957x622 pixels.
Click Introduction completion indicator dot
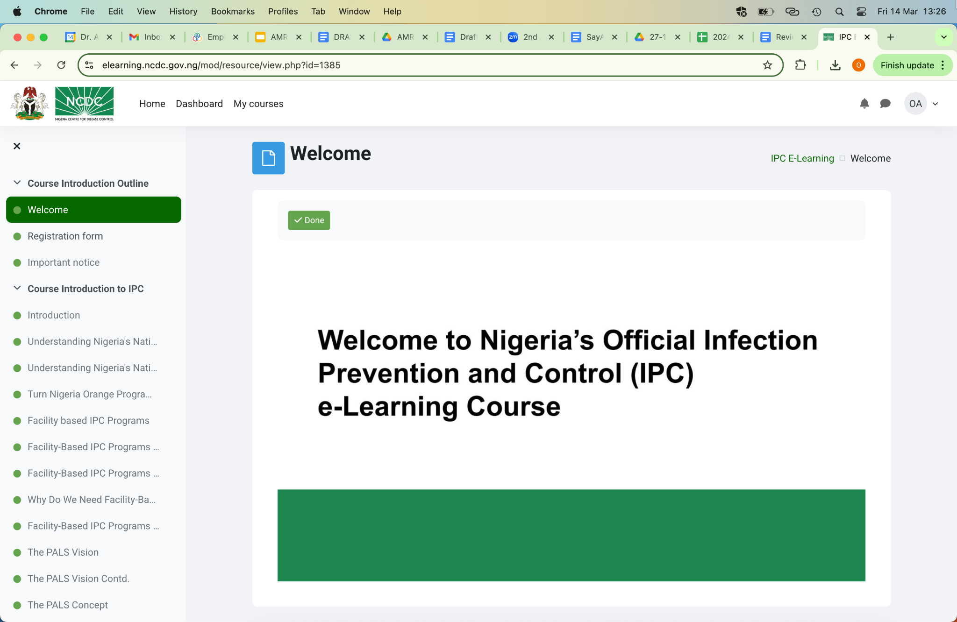(x=17, y=315)
